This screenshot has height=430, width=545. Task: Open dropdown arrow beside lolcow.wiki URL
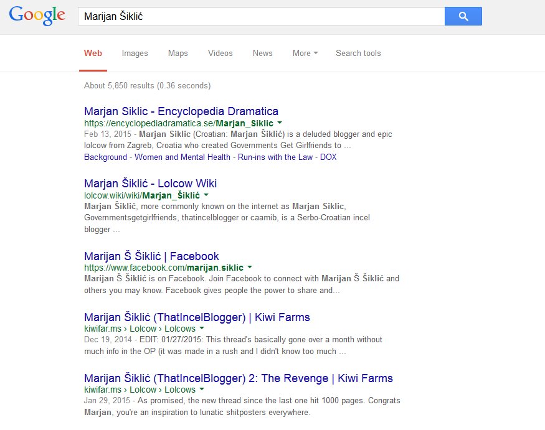point(206,195)
